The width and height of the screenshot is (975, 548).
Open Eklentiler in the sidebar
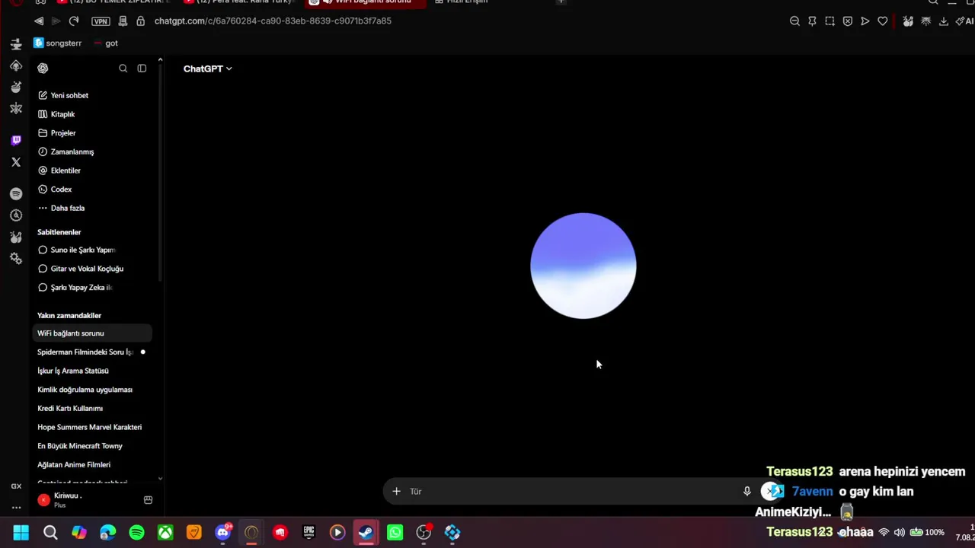pyautogui.click(x=93, y=170)
